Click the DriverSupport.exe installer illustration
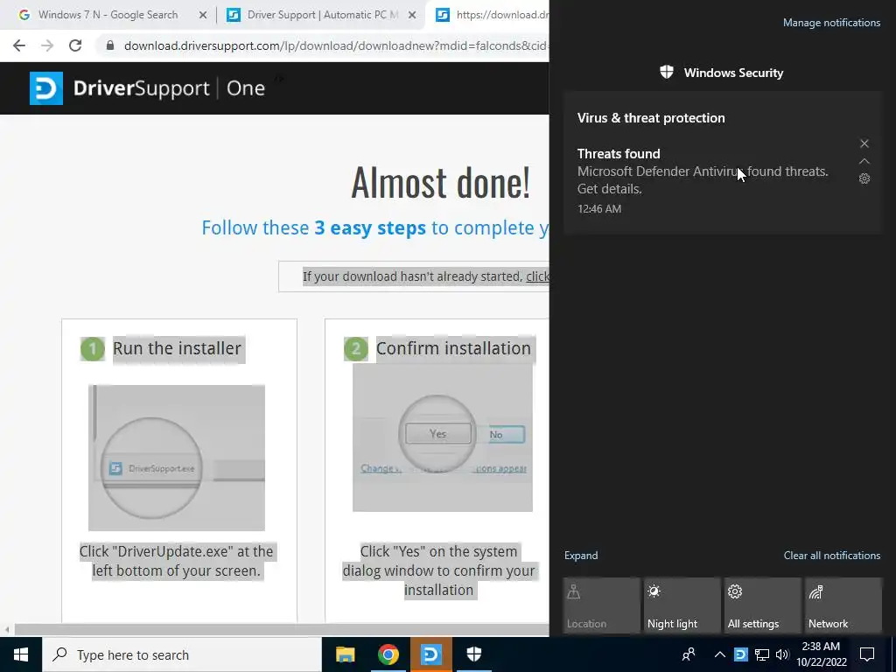 click(177, 458)
